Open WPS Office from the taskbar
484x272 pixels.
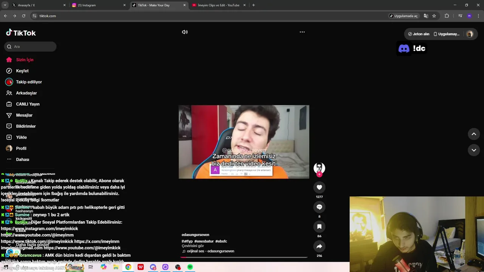[141, 267]
